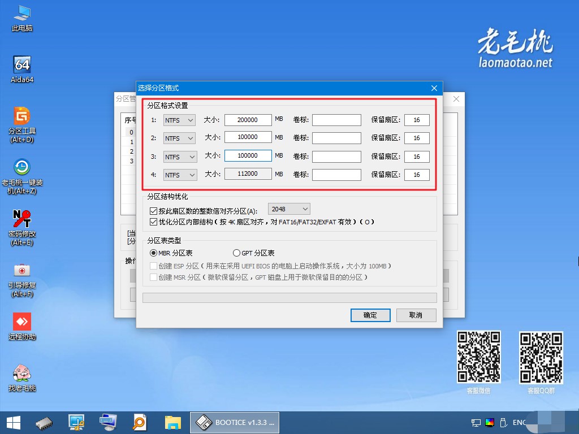This screenshot has height=434, width=579.
Task: Toggle 按此扇区数的整数倍对齐分区 checkbox
Action: pos(154,211)
